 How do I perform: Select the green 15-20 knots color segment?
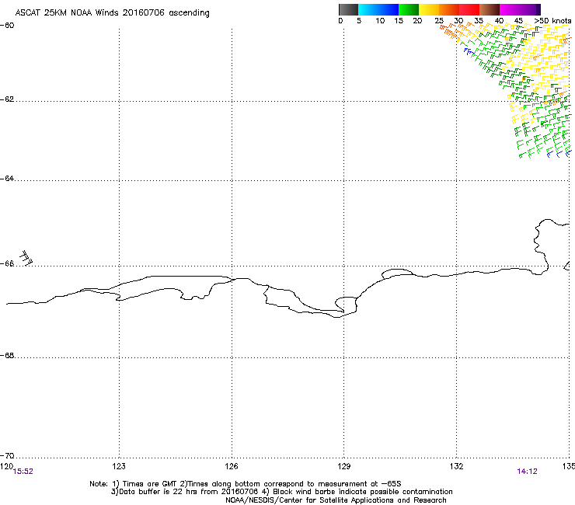[x=409, y=9]
